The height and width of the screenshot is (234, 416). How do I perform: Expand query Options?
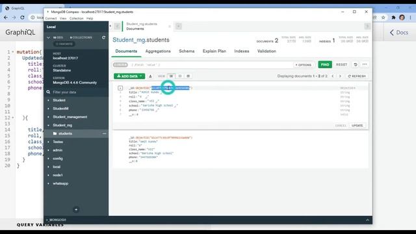click(304, 65)
